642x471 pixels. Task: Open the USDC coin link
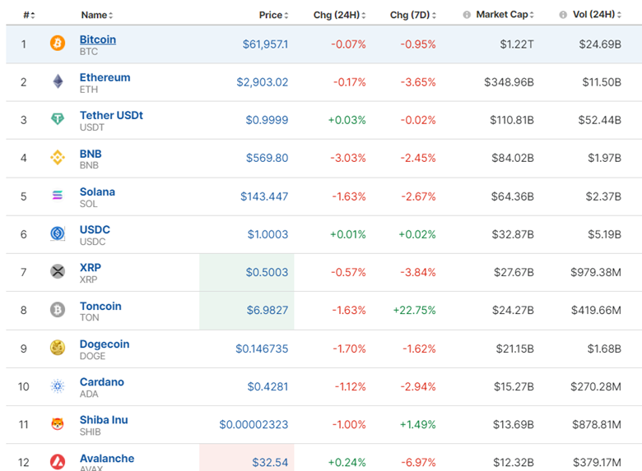pyautogui.click(x=95, y=230)
